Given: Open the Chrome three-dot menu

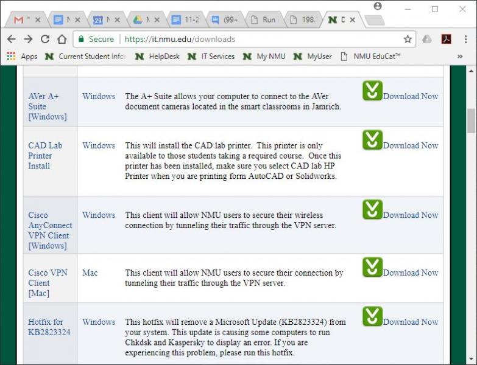Looking at the screenshot, I should click(465, 39).
